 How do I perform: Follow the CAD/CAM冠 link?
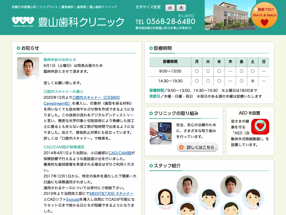120,153
